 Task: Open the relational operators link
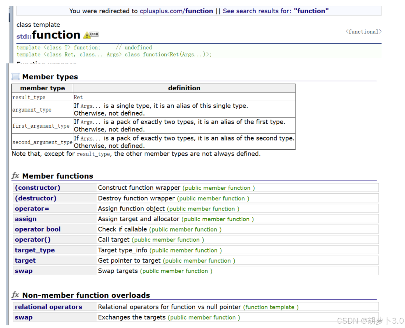pos(49,307)
